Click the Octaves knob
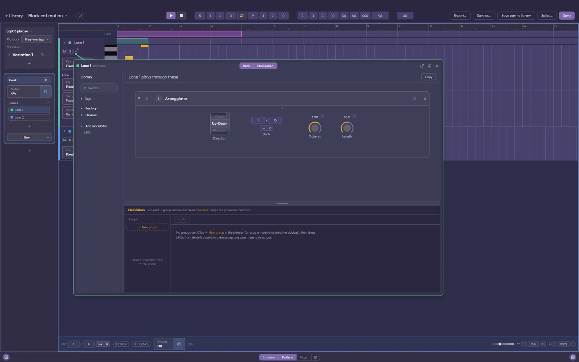 tap(315, 128)
